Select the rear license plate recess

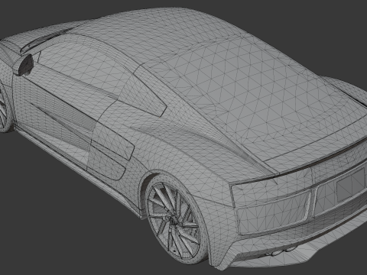(x=351, y=185)
